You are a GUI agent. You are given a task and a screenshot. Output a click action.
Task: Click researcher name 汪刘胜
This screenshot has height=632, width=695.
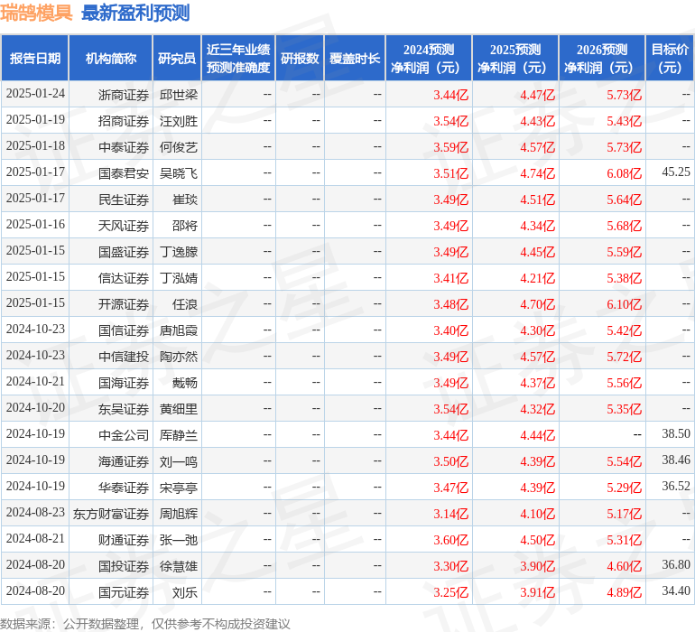(x=179, y=121)
